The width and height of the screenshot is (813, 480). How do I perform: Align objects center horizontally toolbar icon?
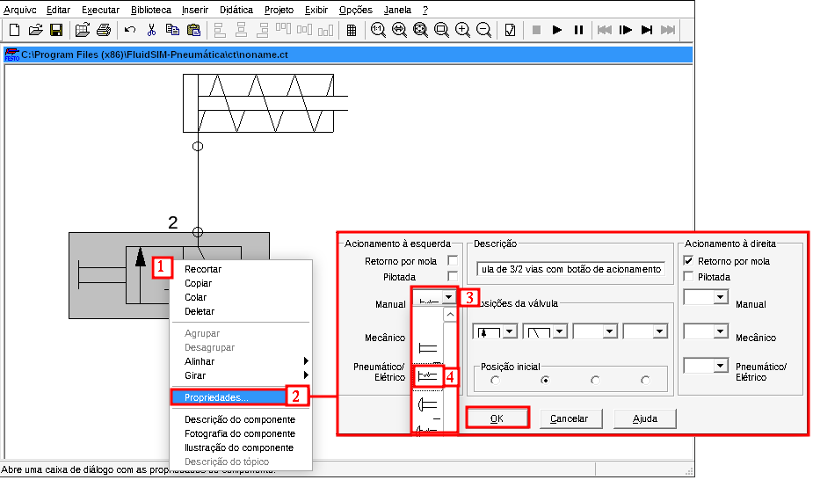pos(241,30)
